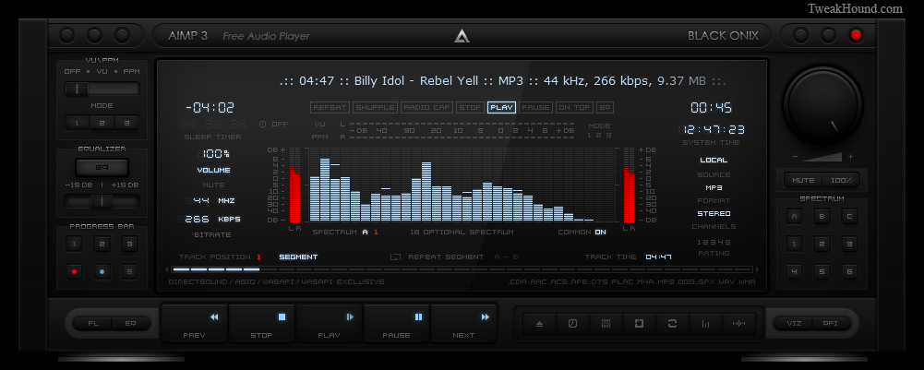
Task: Click the vertical bars equalizer icon
Action: (705, 324)
